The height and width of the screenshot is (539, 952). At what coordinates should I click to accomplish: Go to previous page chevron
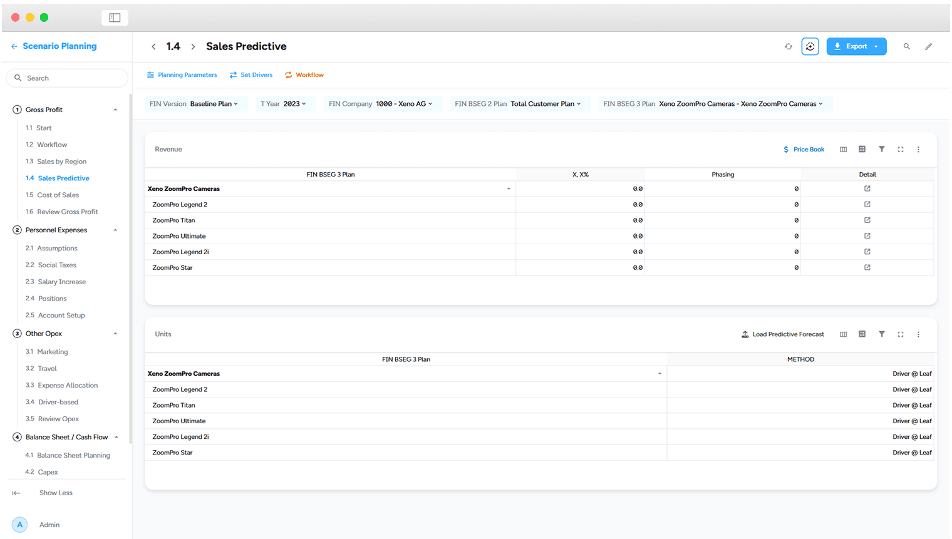(x=153, y=47)
